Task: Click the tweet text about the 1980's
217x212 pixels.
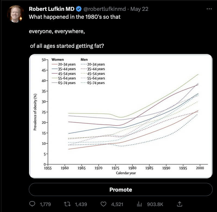Action: tap(75, 17)
